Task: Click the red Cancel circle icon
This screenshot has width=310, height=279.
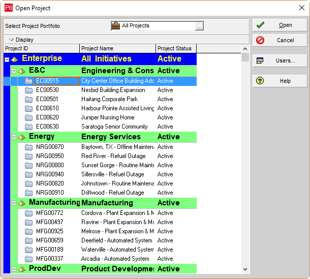Action: (260, 40)
